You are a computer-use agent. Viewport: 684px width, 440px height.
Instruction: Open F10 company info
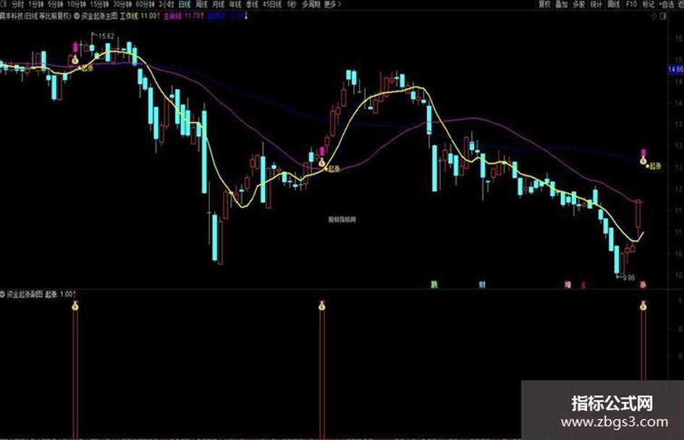pos(631,4)
